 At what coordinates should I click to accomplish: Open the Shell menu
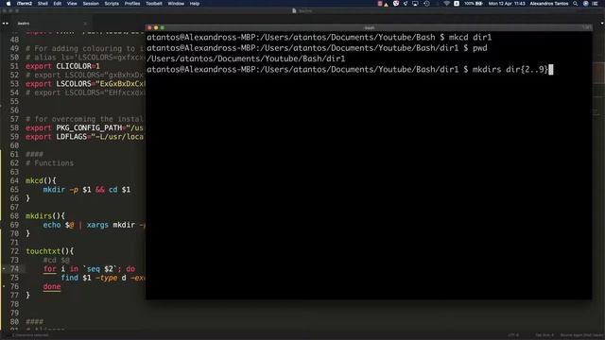click(x=43, y=4)
